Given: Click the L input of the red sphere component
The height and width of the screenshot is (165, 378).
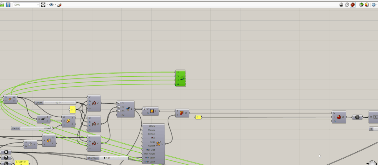Looking at the screenshot, I should tap(334, 117).
